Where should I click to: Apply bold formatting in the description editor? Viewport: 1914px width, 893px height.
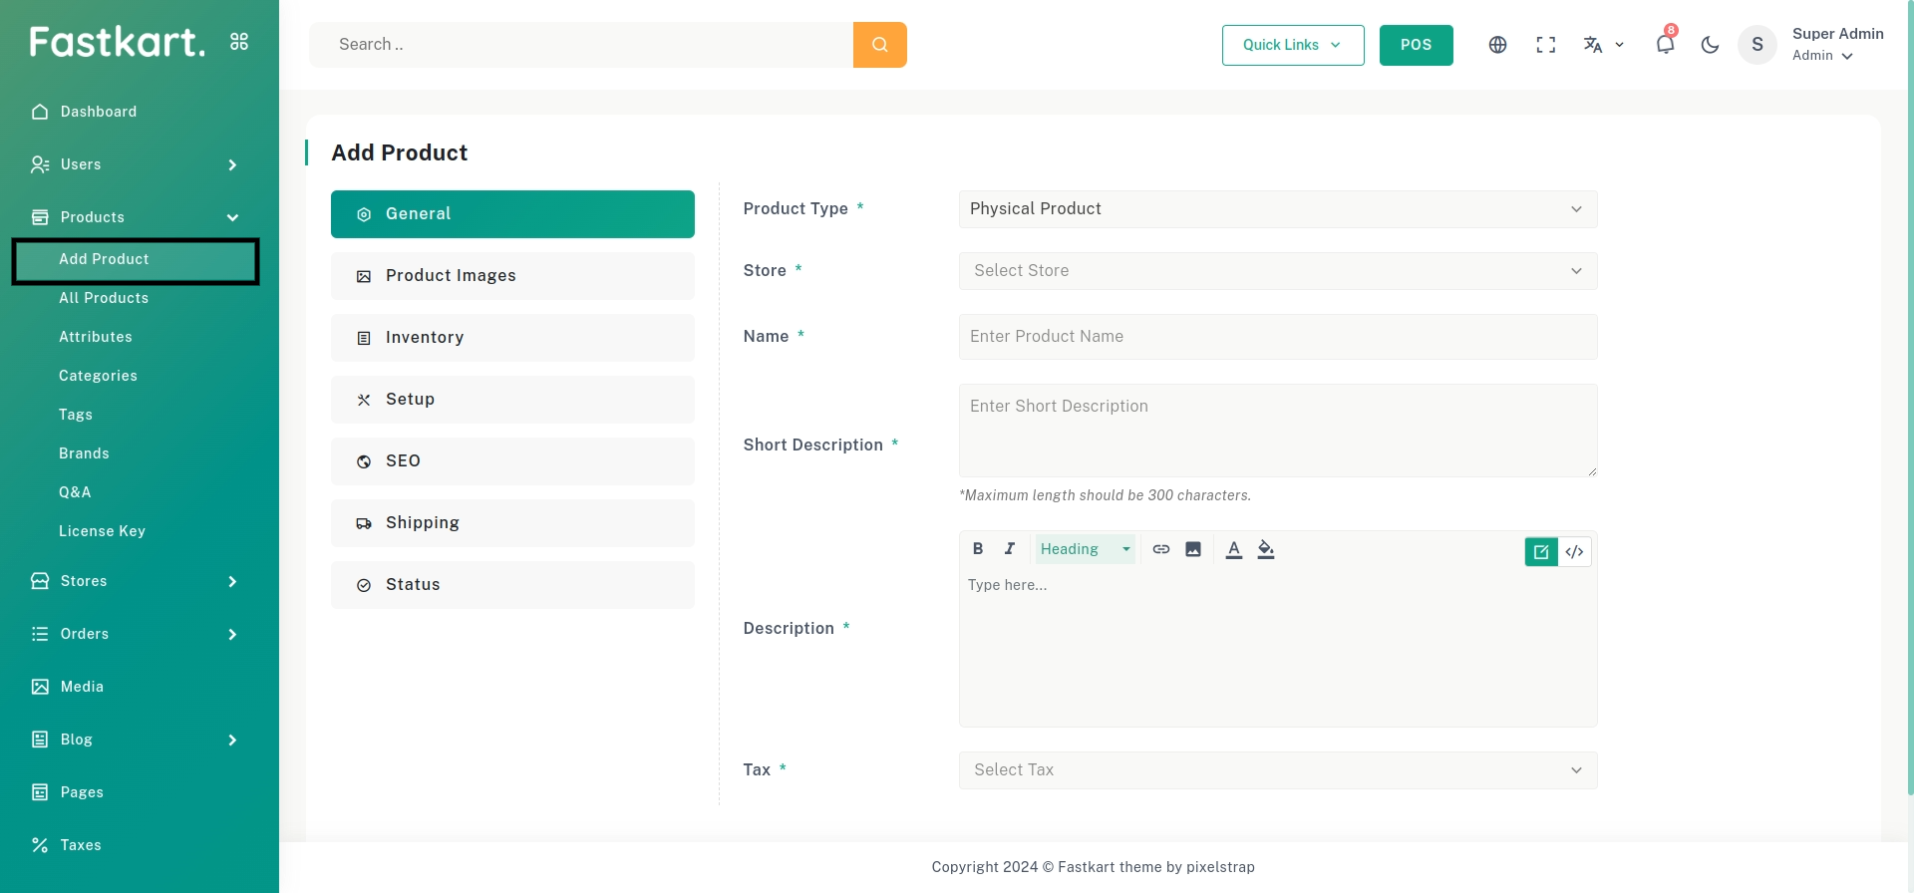click(978, 549)
